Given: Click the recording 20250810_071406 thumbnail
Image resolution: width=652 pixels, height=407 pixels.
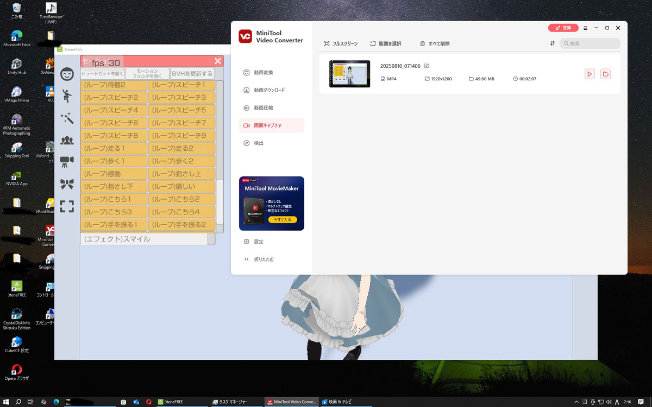Looking at the screenshot, I should [x=349, y=74].
